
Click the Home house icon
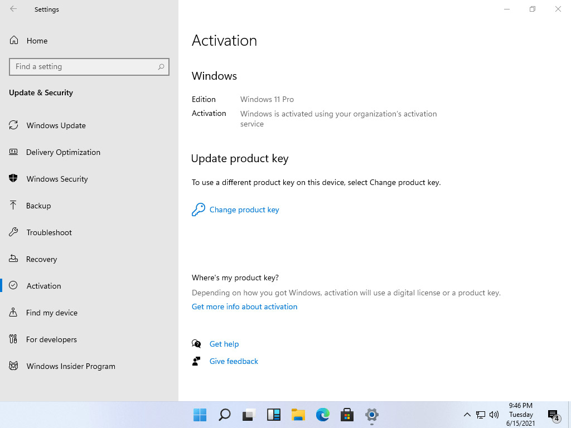[14, 40]
